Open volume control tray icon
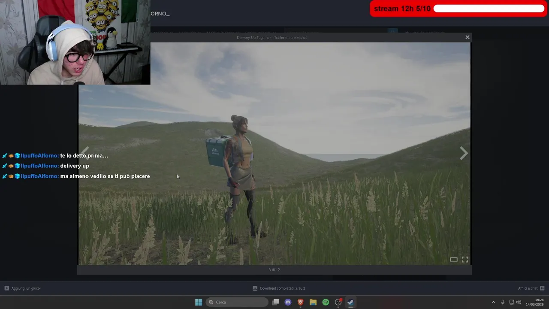Viewport: 549px width, 309px height. [519, 302]
